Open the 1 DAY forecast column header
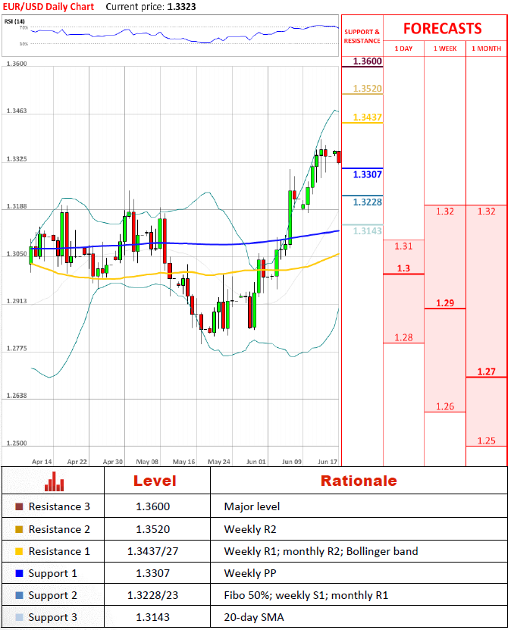Screen dimensions: 511x630 coord(403,49)
